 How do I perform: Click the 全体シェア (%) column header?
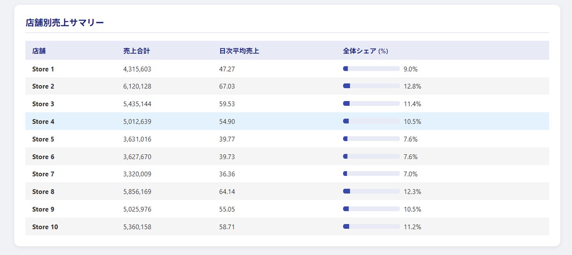click(x=365, y=51)
